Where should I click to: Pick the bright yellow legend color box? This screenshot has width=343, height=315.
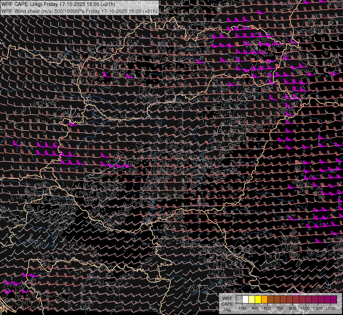click(x=258, y=299)
